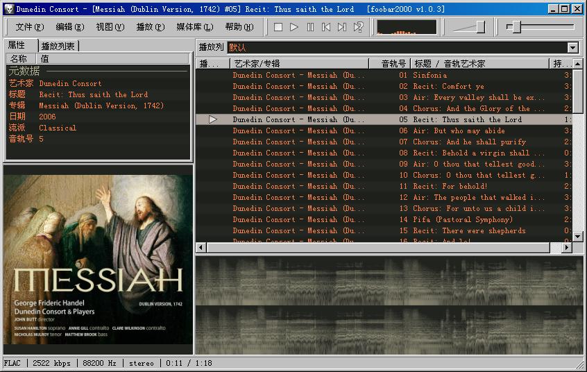Viewport: 587px width, 372px height.
Task: Open the 播放(P) menu
Action: click(150, 27)
